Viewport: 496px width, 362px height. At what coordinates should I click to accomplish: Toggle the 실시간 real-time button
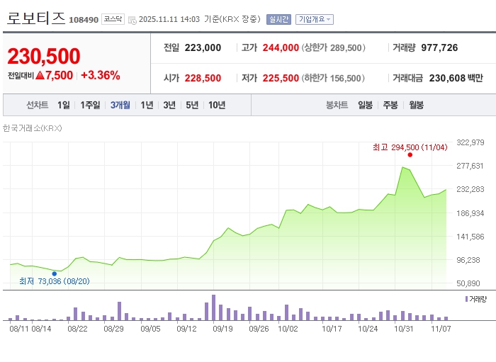coord(278,19)
